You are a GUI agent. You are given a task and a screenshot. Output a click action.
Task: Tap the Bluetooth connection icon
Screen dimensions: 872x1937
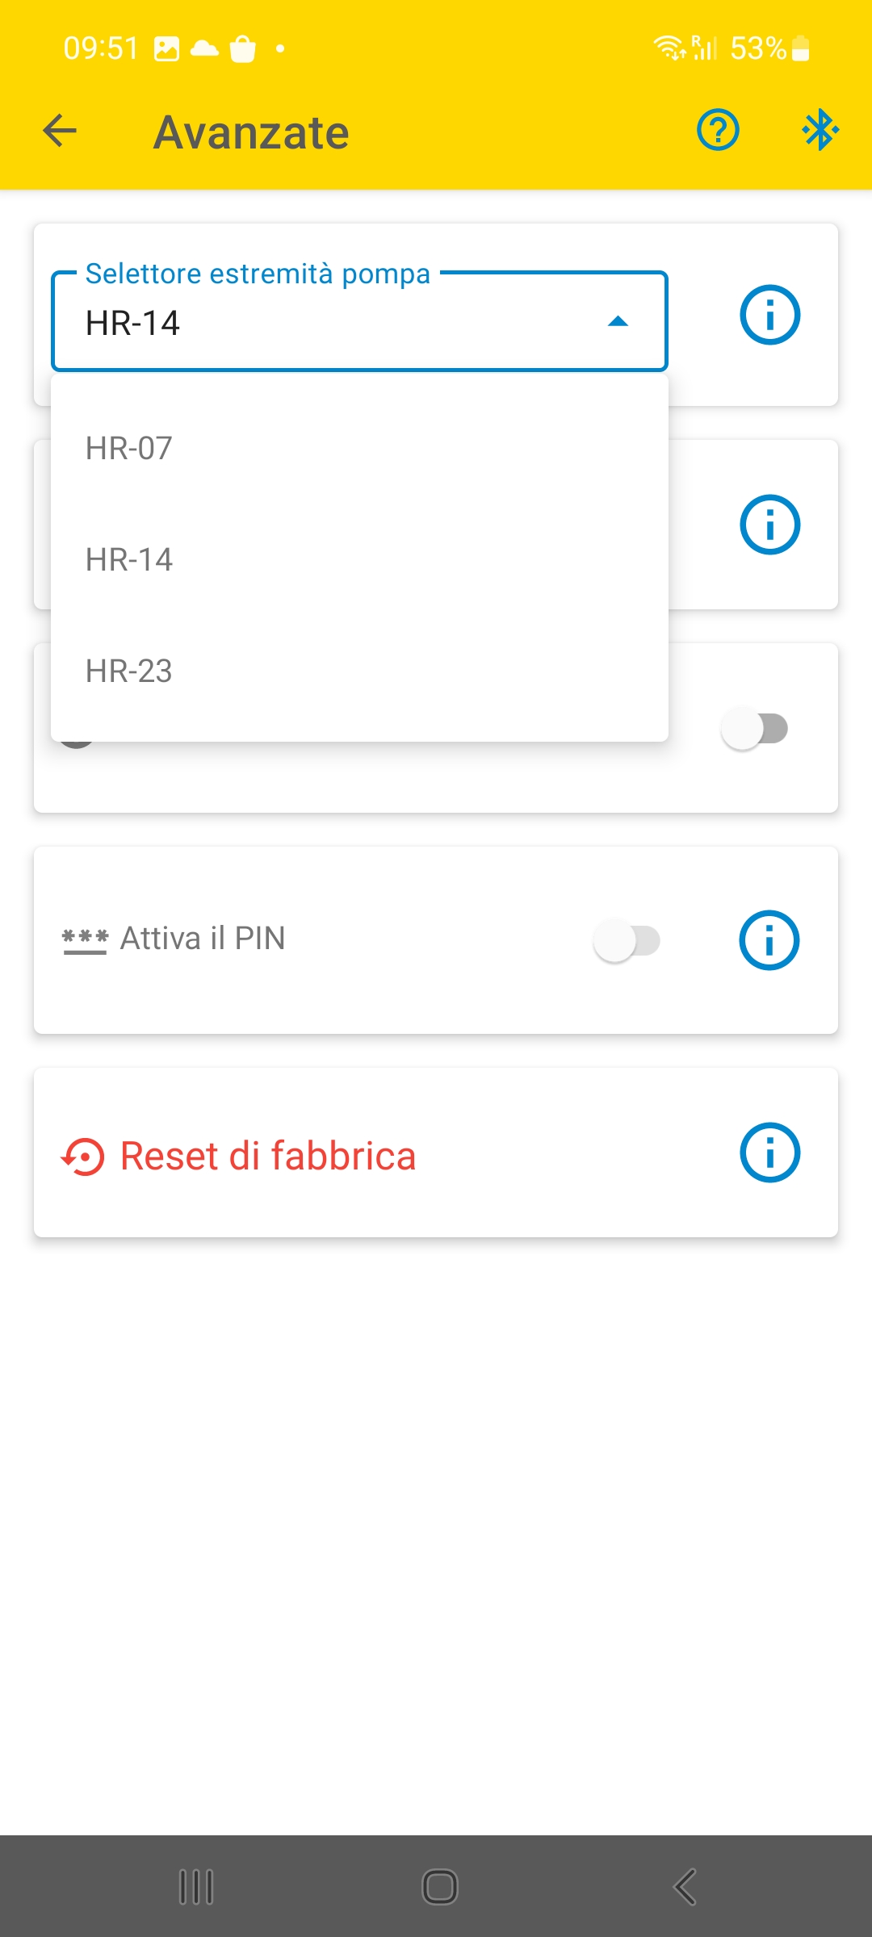coord(820,130)
